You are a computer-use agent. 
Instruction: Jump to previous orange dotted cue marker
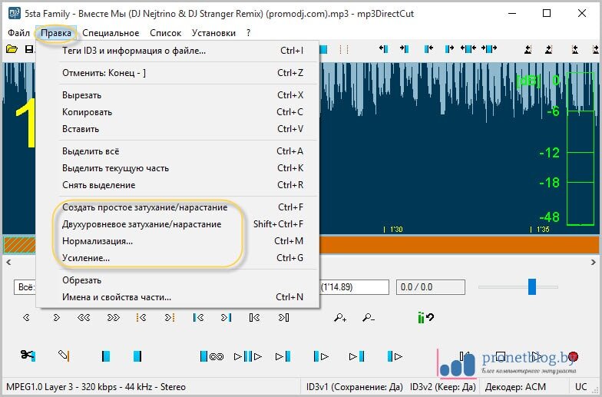pyautogui.click(x=141, y=318)
